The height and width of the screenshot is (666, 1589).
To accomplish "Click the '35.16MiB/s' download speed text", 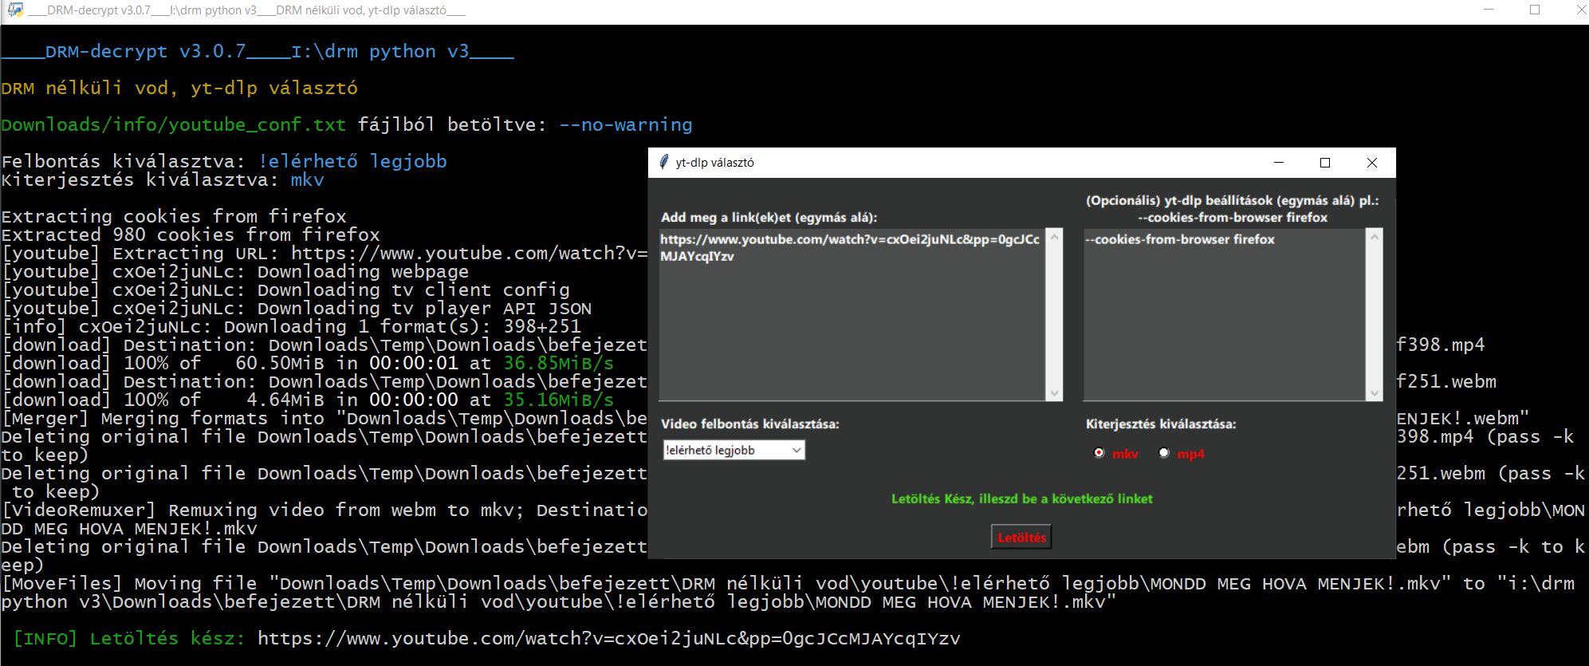I will pyautogui.click(x=558, y=400).
